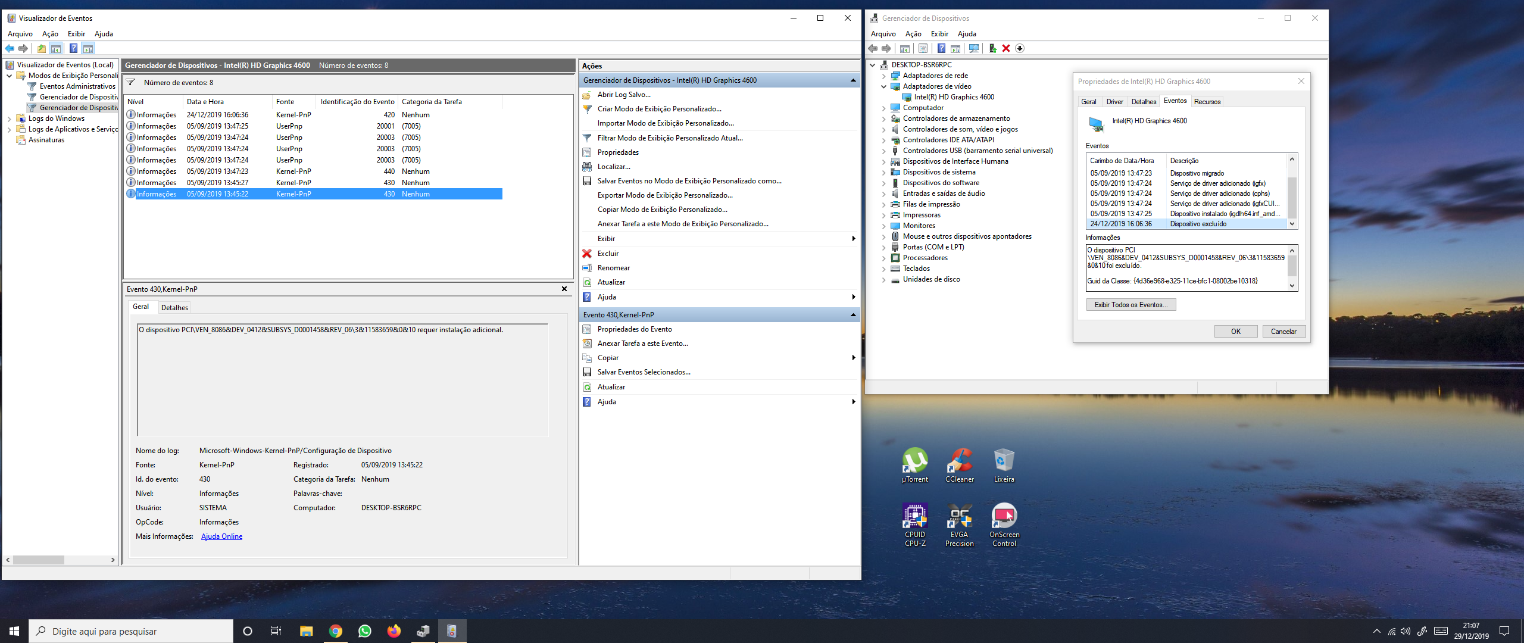Viewport: 1524px width, 643px height.
Task: Click the Windows search box on taskbar
Action: [x=131, y=631]
